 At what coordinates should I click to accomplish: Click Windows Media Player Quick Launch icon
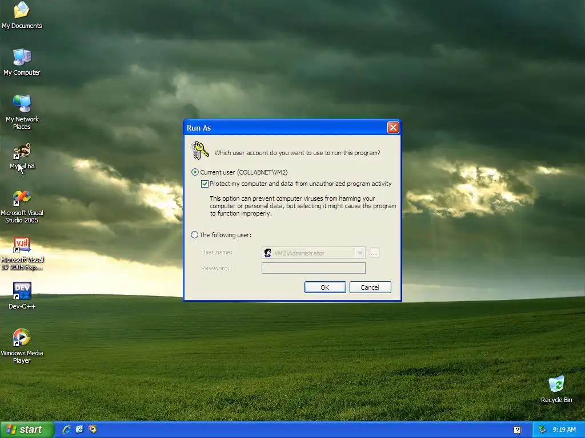tap(93, 429)
